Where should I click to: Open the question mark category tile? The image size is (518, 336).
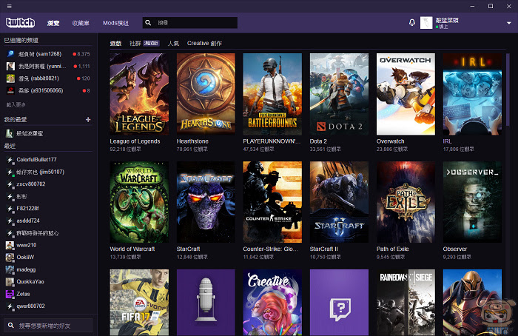tap(339, 302)
